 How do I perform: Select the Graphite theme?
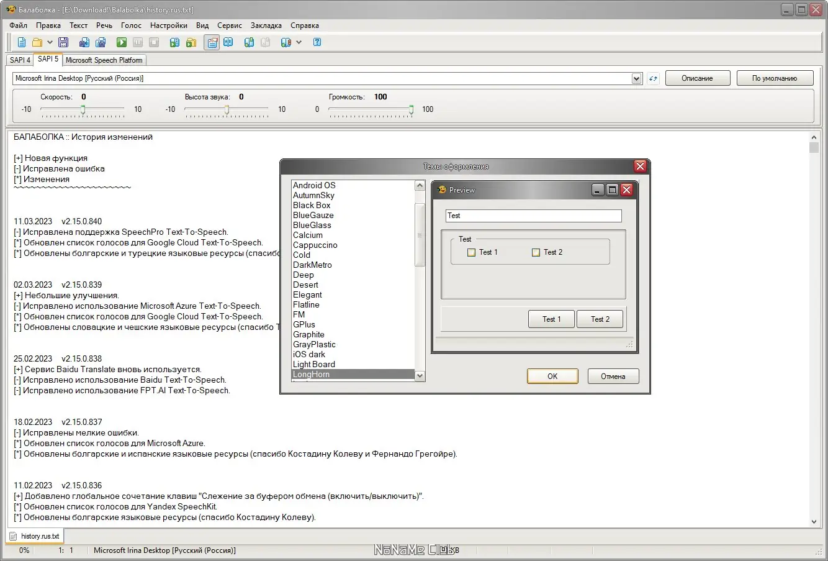coord(353,334)
